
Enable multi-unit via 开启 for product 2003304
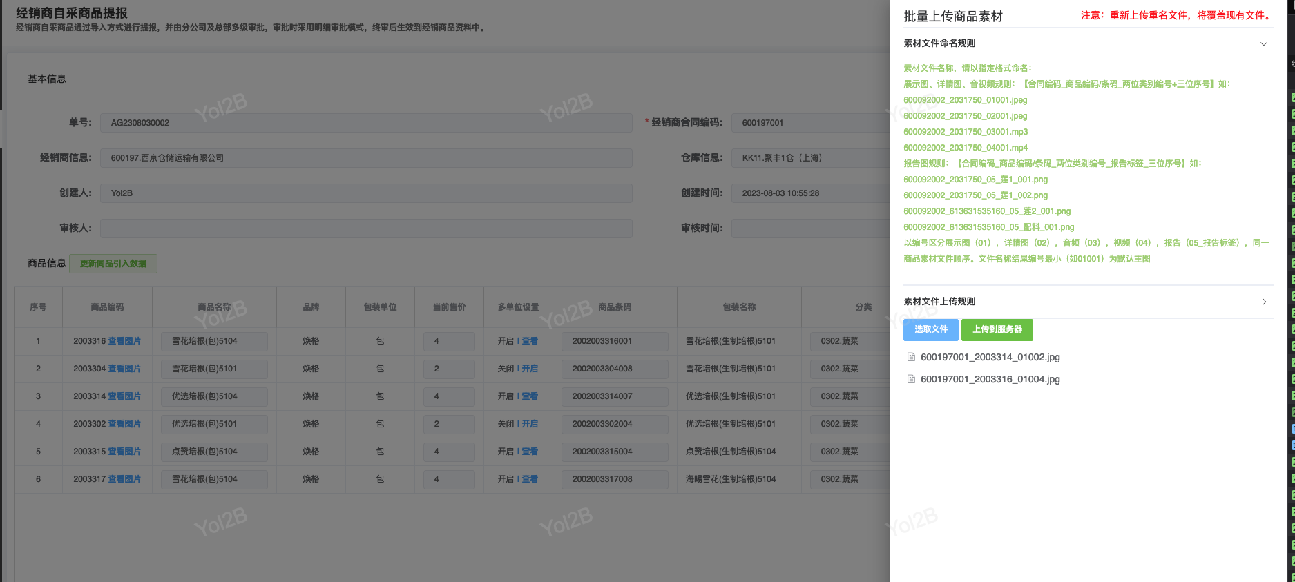coord(530,369)
